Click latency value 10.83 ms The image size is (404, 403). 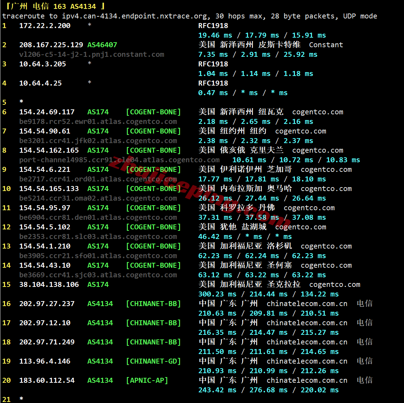pos(343,160)
